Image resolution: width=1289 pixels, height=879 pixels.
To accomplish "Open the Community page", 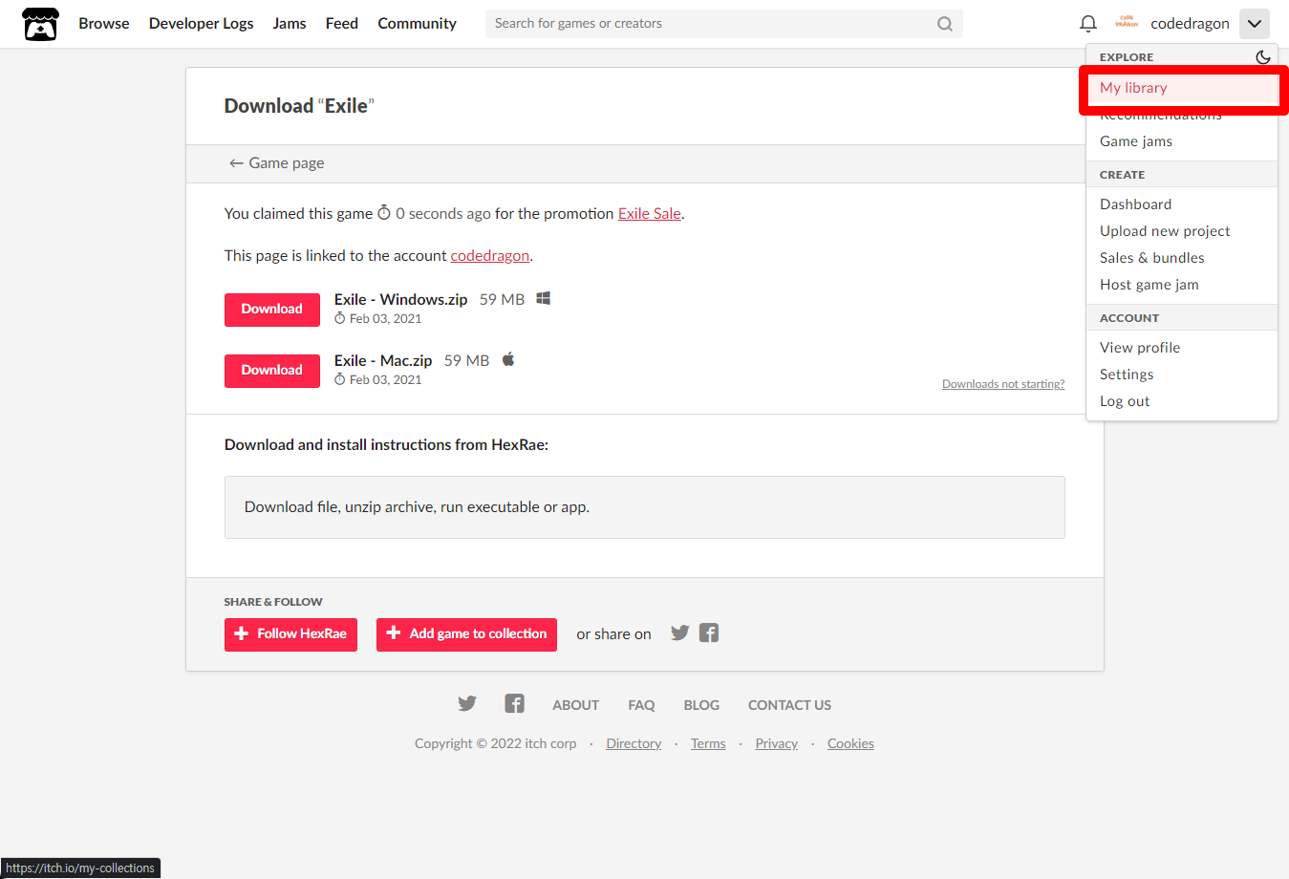I will [x=417, y=24].
